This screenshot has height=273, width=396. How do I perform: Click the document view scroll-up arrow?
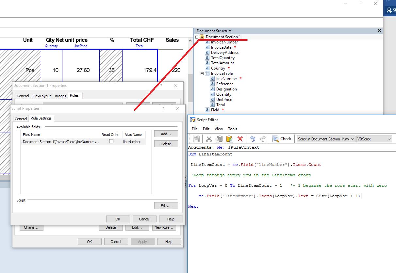click(x=190, y=40)
